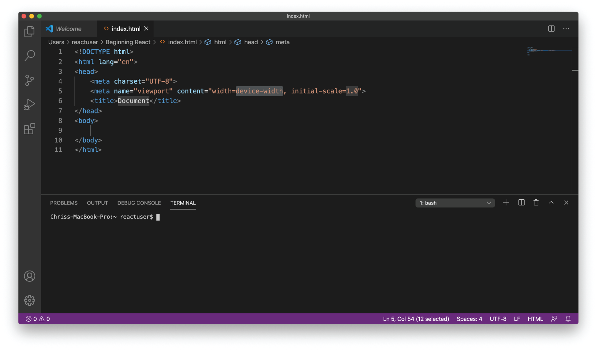597x350 pixels.
Task: Open the 1: bash terminal dropdown
Action: (455, 203)
